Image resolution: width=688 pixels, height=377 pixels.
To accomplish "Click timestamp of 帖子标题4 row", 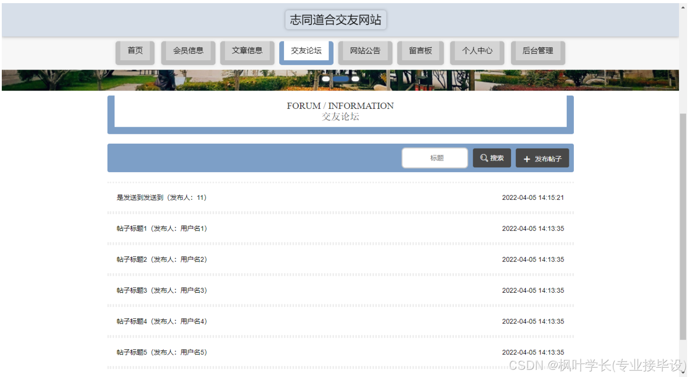I will pyautogui.click(x=533, y=321).
